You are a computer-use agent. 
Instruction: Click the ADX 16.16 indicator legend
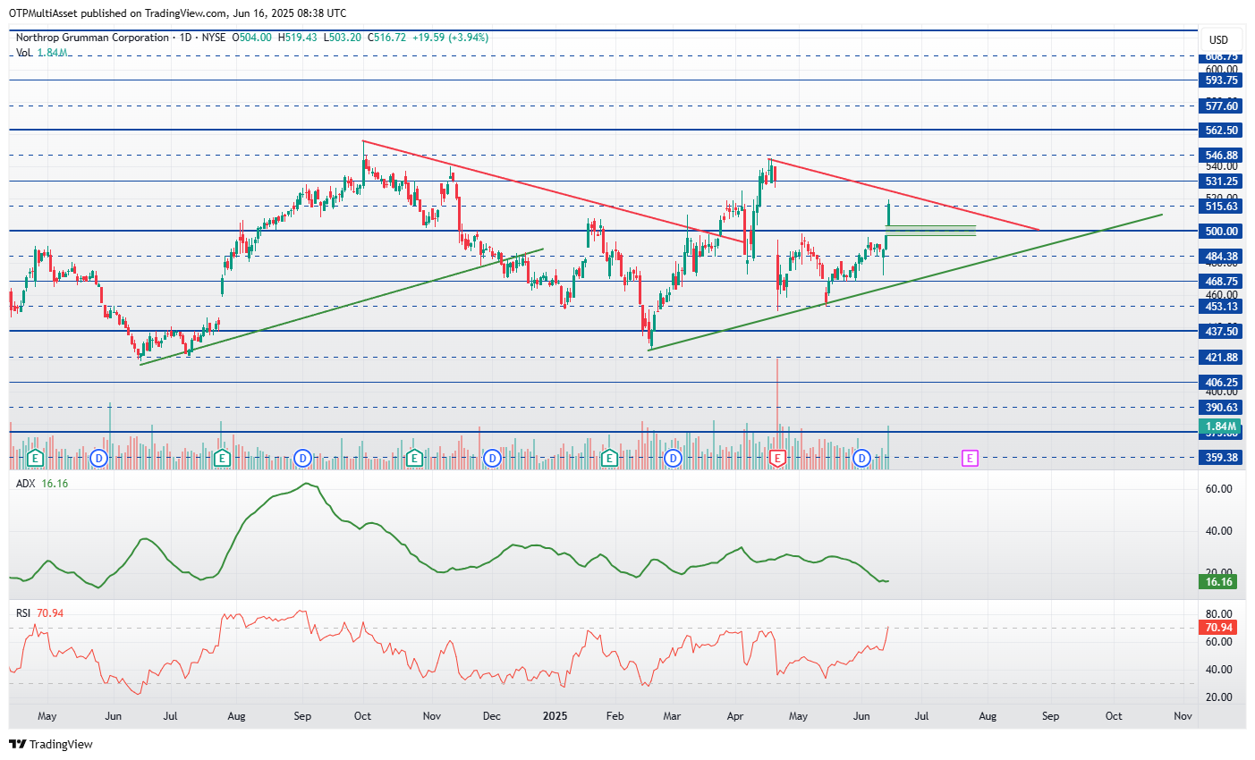[x=42, y=484]
